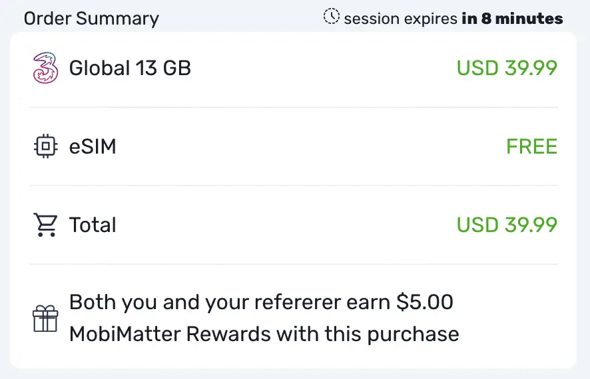
Task: Click the shopping cart icon
Action: 45,225
